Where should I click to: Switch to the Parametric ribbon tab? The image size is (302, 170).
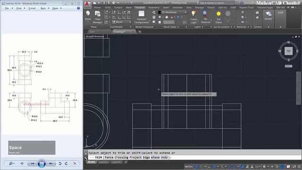coord(154,8)
